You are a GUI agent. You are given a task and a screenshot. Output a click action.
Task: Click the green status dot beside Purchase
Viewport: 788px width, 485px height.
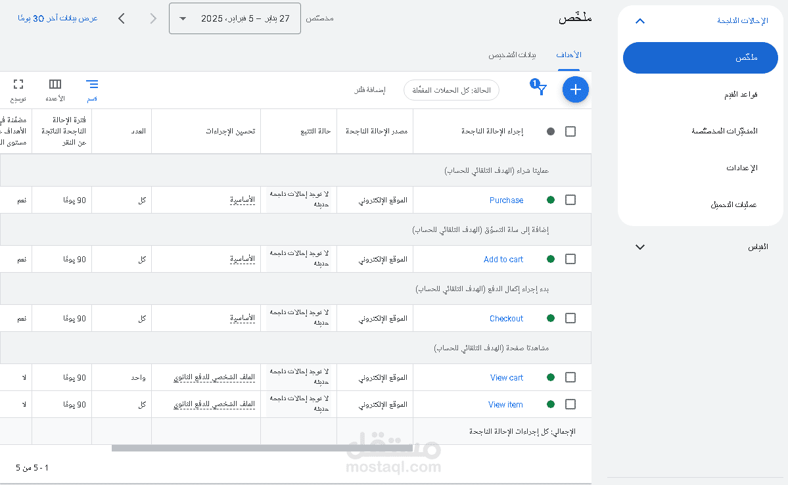coord(551,200)
